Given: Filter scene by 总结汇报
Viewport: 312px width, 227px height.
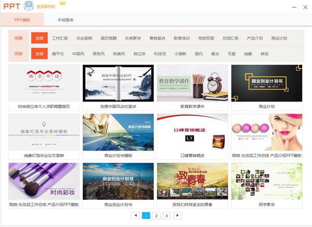Looking at the screenshot, I should click(230, 38).
